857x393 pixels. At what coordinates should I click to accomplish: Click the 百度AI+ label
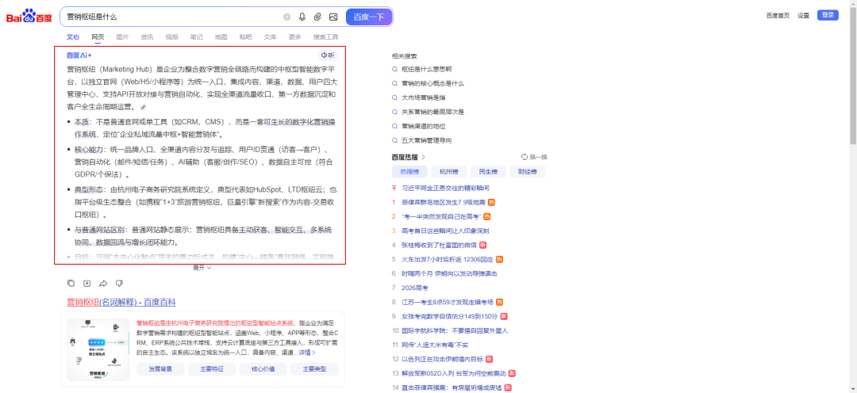tap(79, 55)
